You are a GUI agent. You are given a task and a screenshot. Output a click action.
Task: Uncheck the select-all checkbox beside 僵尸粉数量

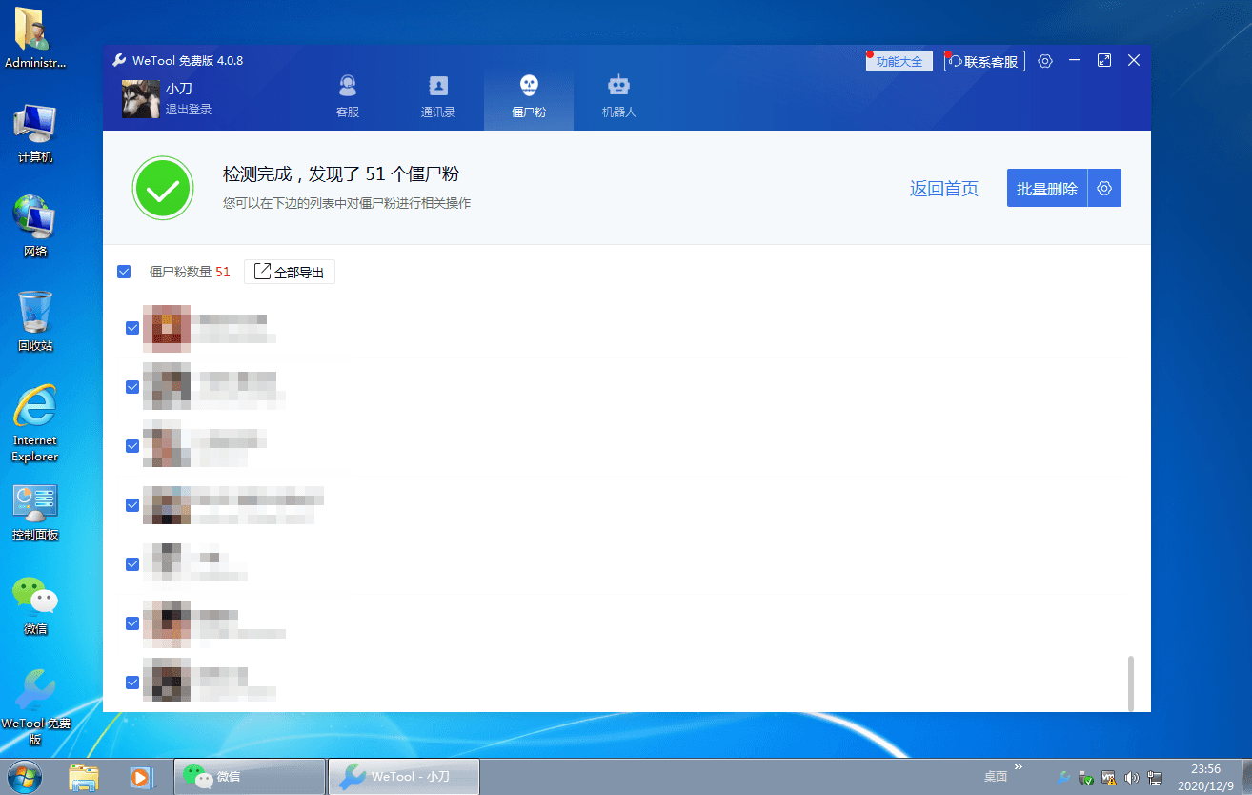click(124, 272)
